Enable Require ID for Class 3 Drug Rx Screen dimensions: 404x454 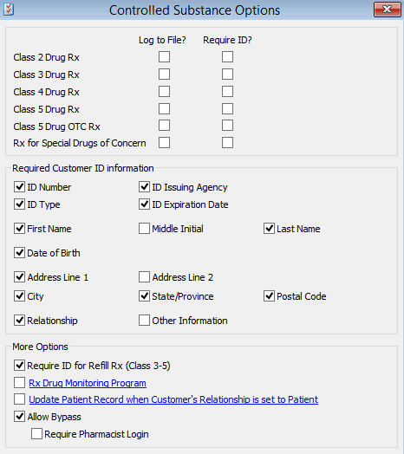pos(227,75)
